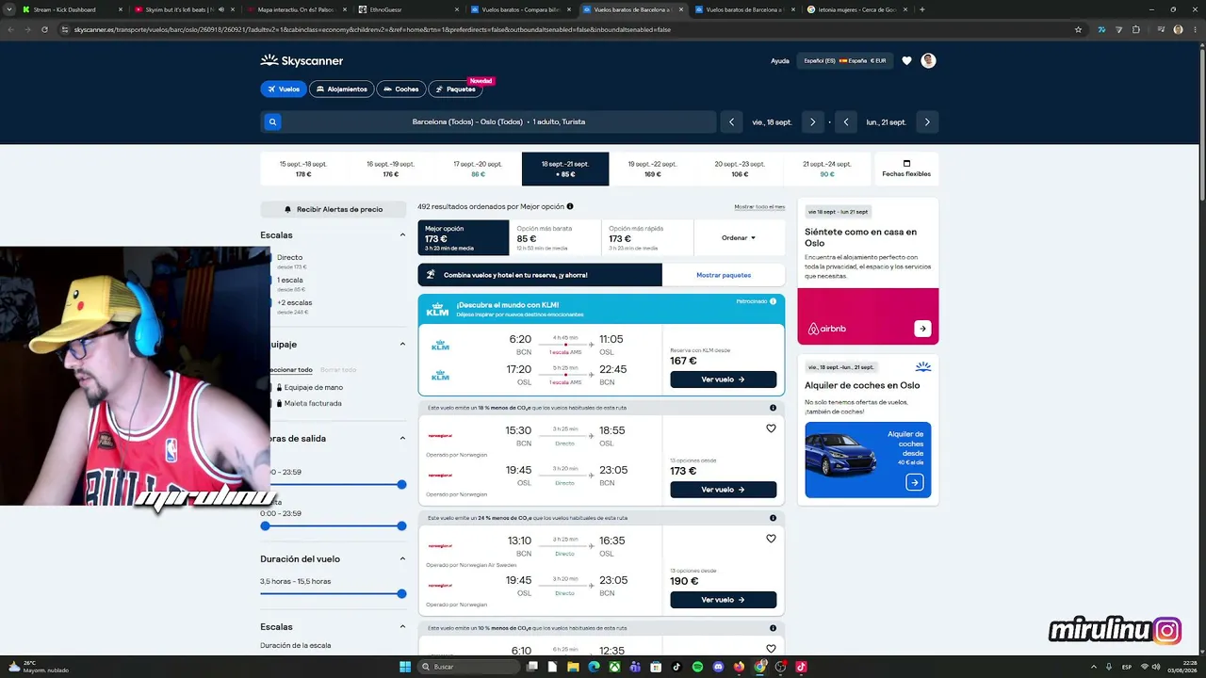Open the Fechas flexibles calendar
Image resolution: width=1206 pixels, height=678 pixels.
(906, 169)
